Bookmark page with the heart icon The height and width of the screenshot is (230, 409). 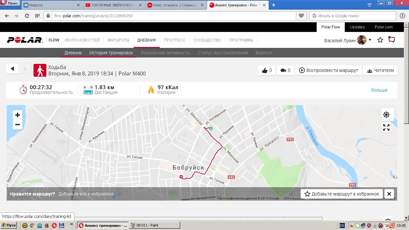tap(301, 16)
